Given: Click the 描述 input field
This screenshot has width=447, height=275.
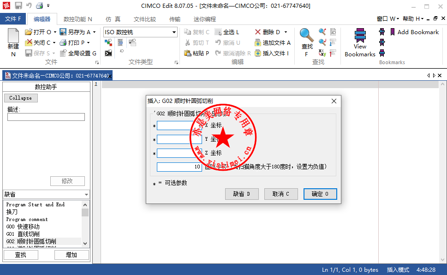Looking at the screenshot, I should click(46, 117).
